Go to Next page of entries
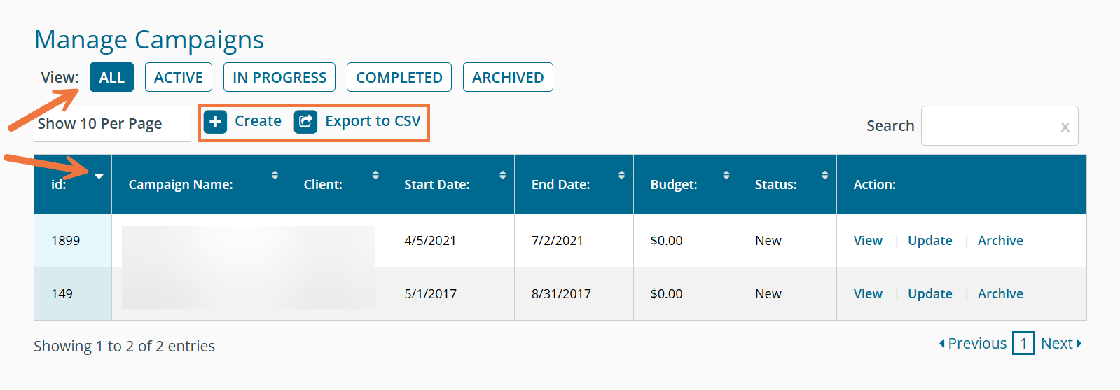Screen dimensions: 1120x390 [1060, 344]
